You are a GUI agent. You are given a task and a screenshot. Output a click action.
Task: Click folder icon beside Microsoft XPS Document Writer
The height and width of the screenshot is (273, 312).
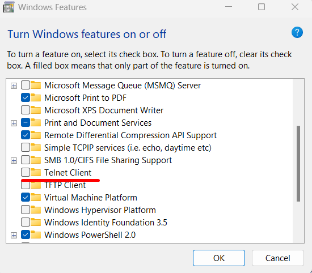click(x=36, y=110)
